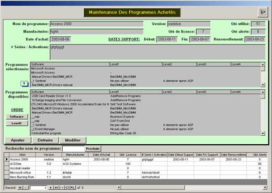
Task: Go to first record in navigator
Action: click(x=20, y=188)
